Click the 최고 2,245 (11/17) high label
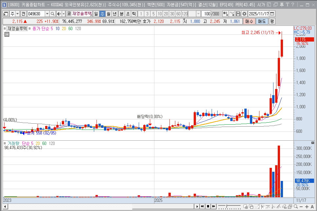The image size is (317, 211). pyautogui.click(x=257, y=32)
